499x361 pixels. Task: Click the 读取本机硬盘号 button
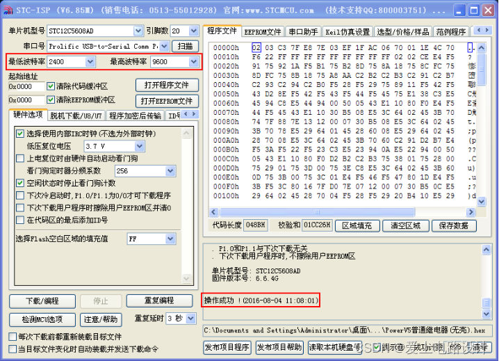tap(335, 347)
